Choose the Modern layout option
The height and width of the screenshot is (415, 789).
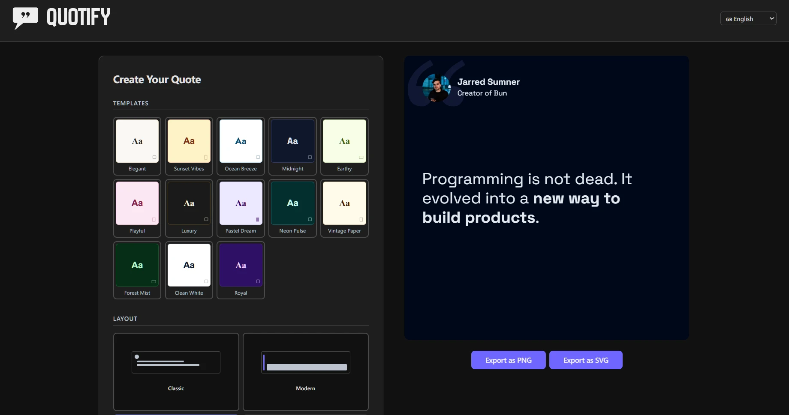click(306, 372)
